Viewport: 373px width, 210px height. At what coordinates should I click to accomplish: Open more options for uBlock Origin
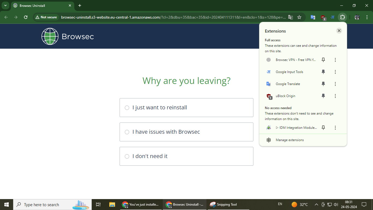[x=335, y=96]
